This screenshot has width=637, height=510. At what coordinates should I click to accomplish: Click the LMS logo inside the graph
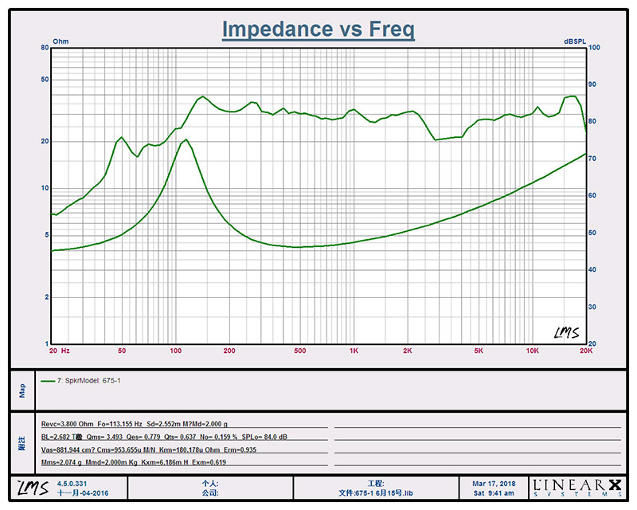coord(566,332)
